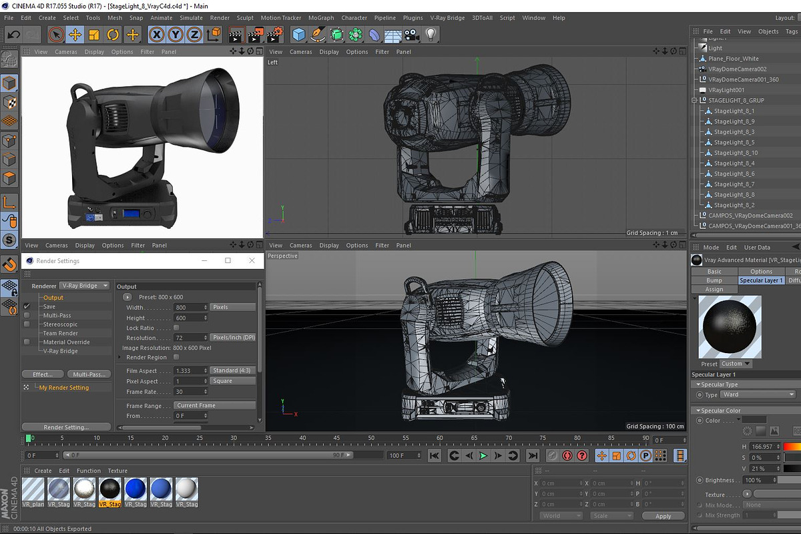Image resolution: width=801 pixels, height=534 pixels.
Task: Toggle the Render Region checkbox
Action: pos(176,357)
